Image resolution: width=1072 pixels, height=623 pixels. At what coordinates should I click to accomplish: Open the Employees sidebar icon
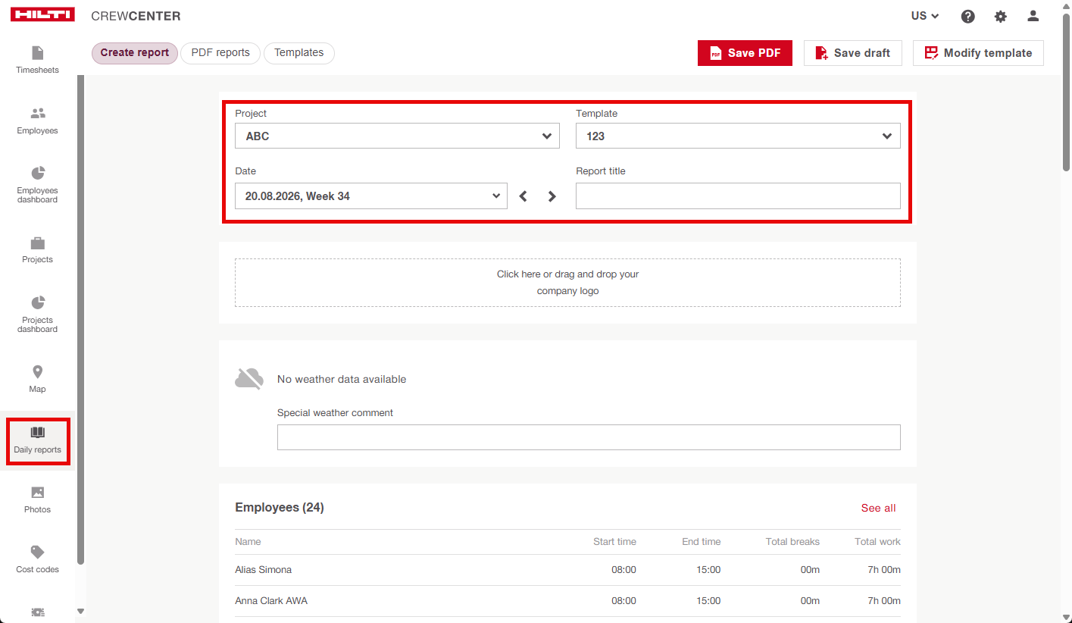(x=38, y=113)
